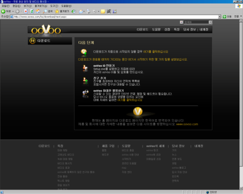
Task: Open the 보기(V) menu
Action: pos(27,6)
